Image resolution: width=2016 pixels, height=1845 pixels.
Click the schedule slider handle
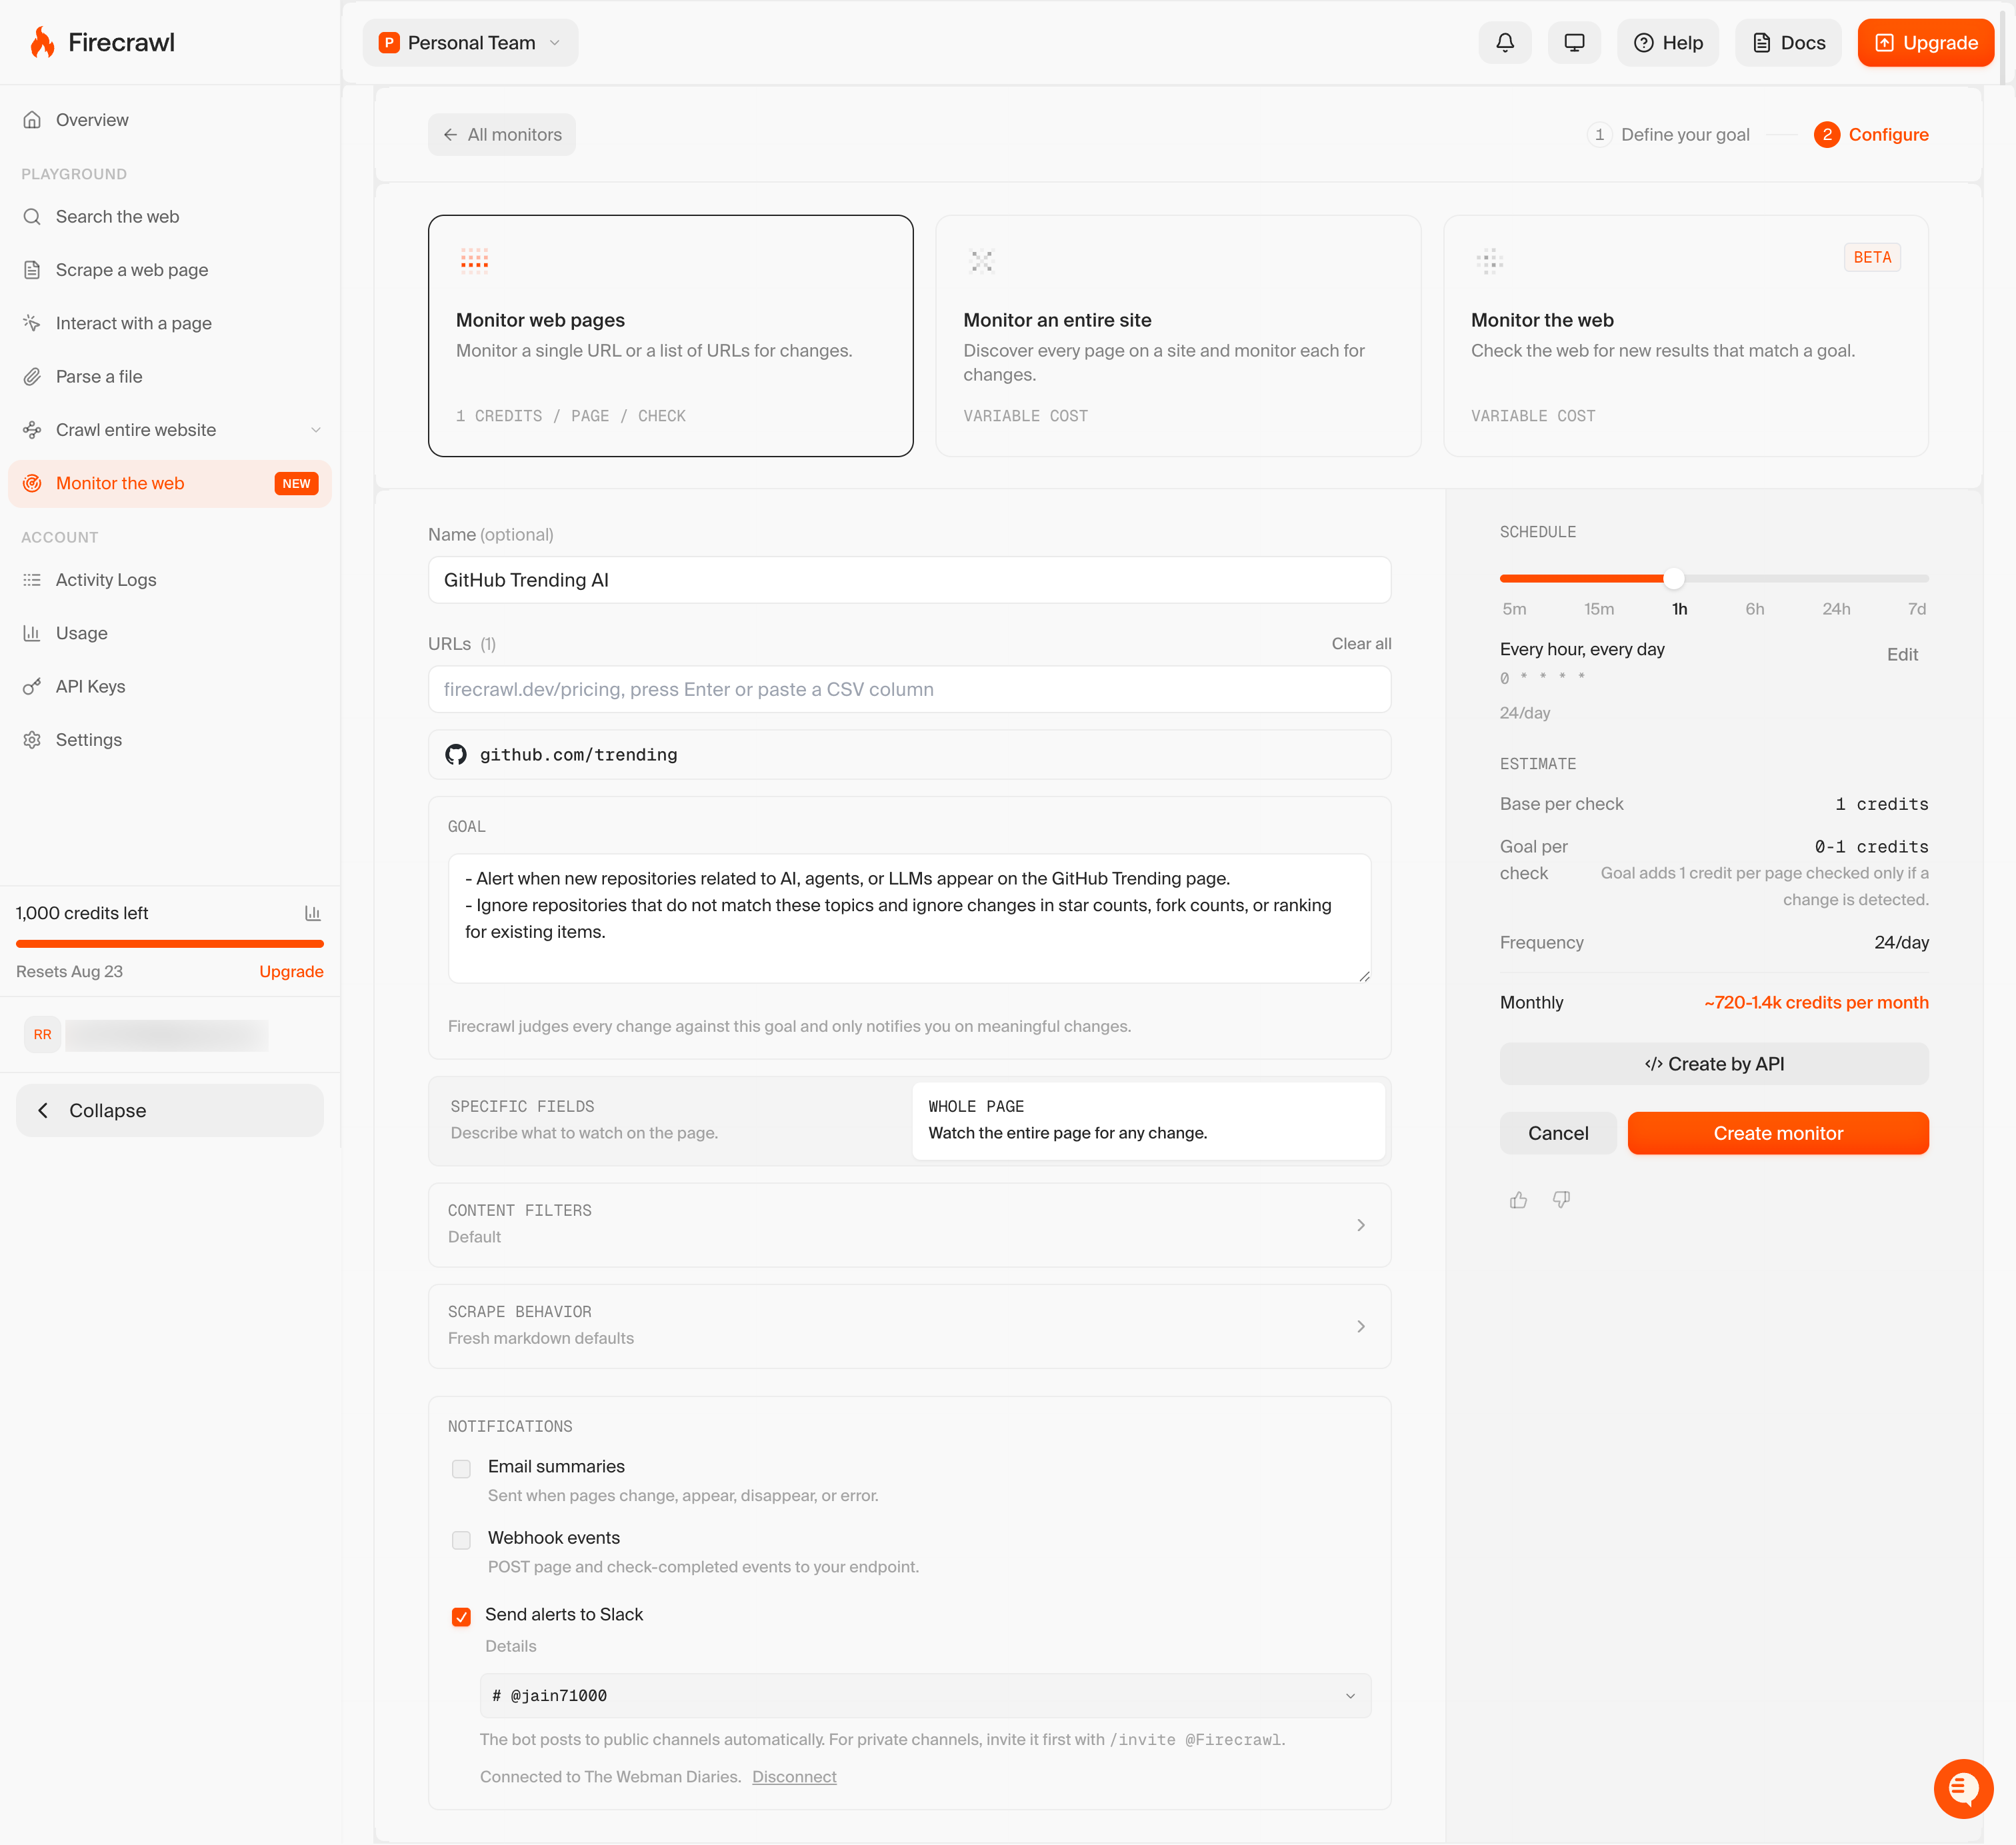coord(1673,578)
